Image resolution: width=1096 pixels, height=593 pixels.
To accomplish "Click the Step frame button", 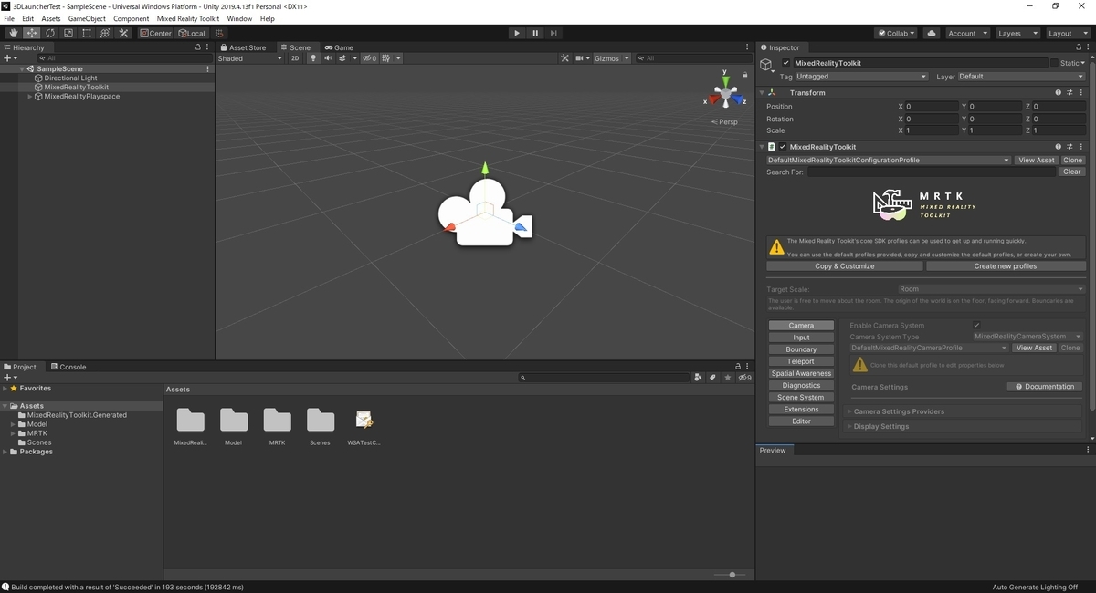I will [x=553, y=33].
